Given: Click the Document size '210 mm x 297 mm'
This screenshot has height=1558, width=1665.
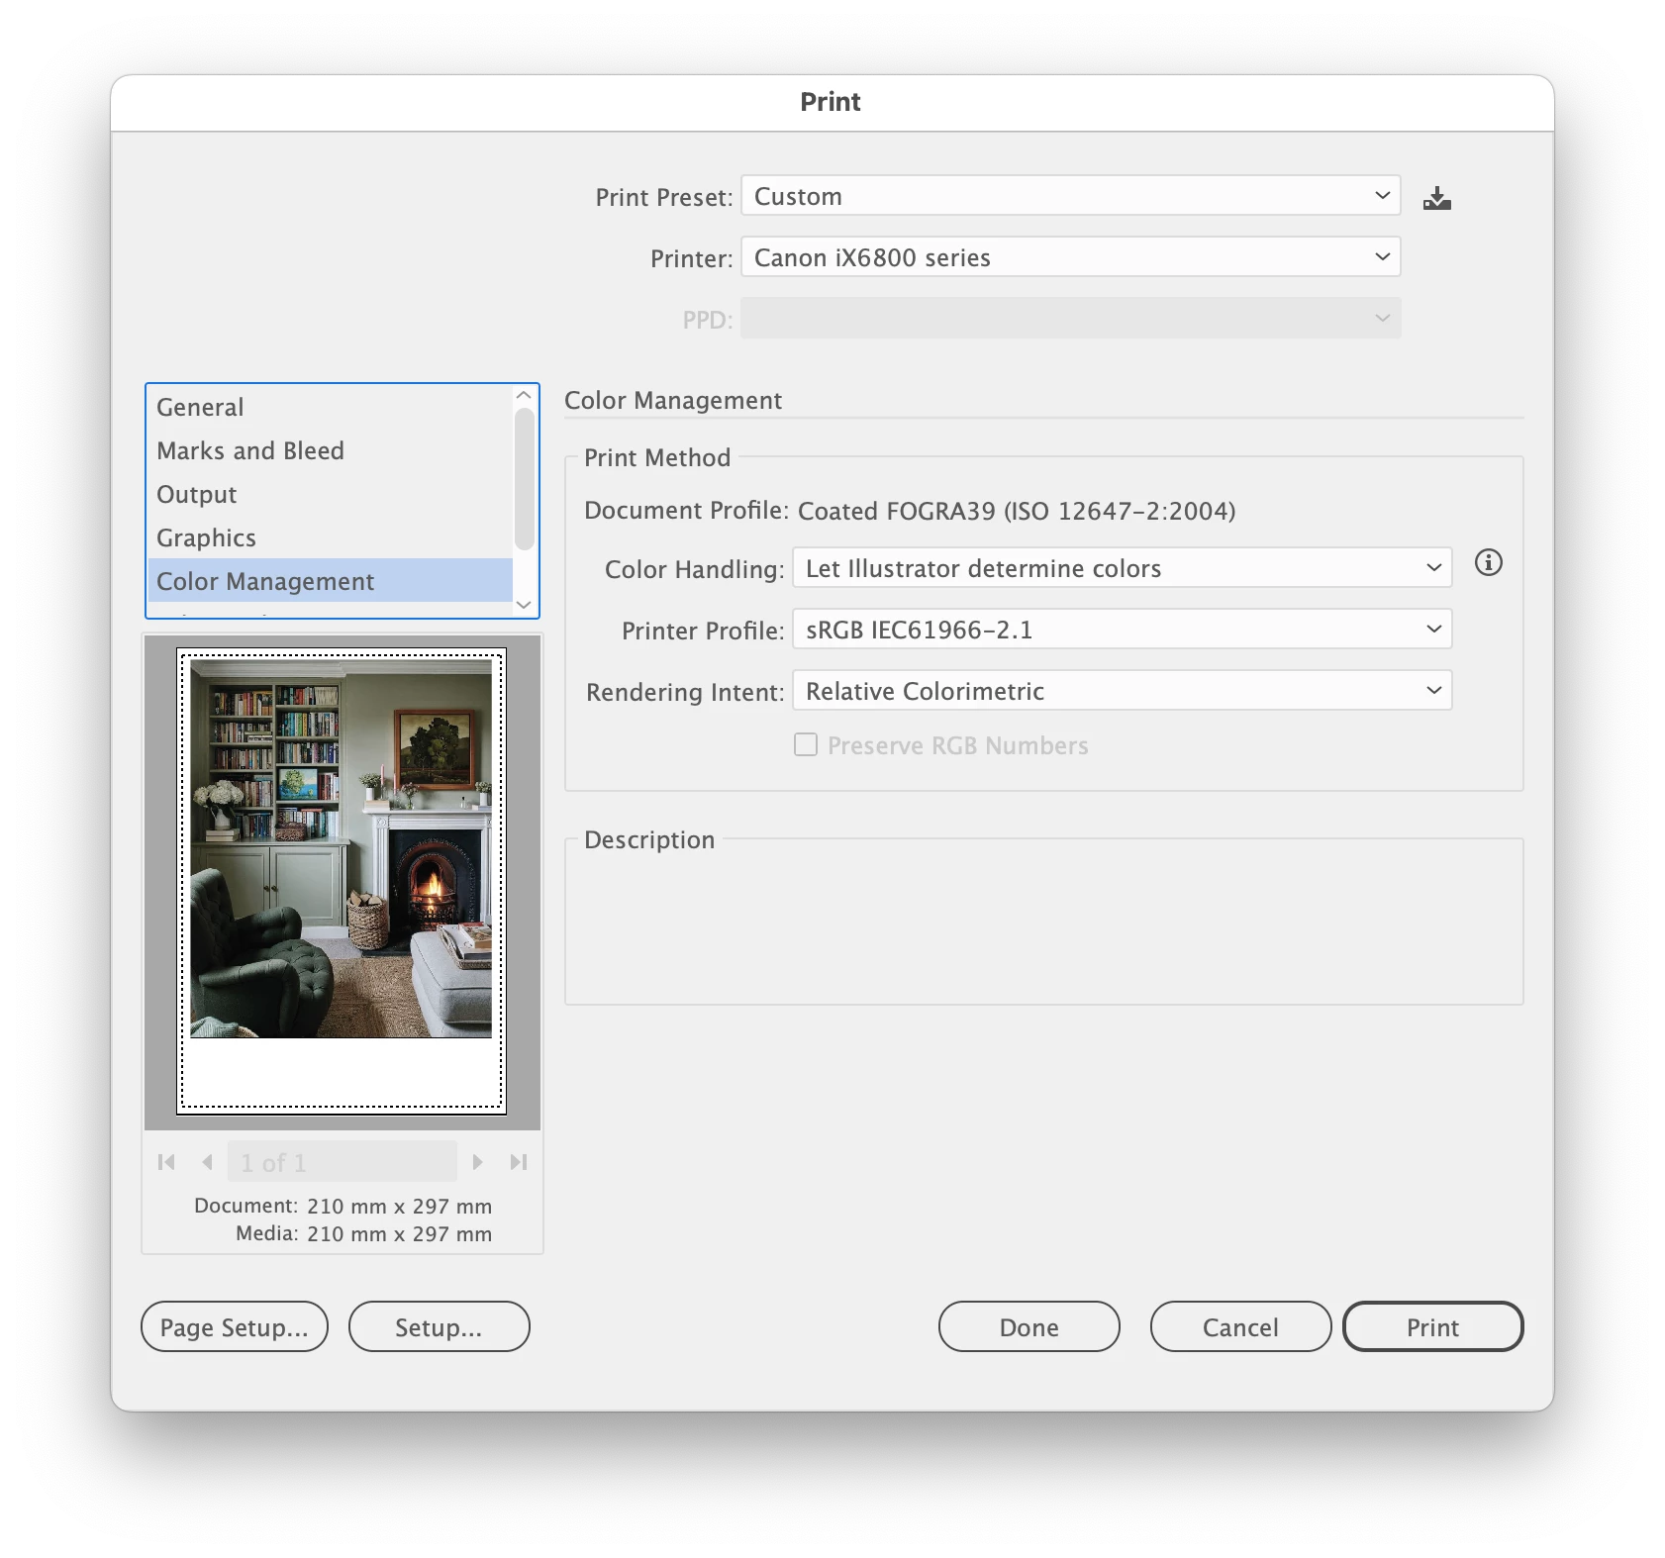Looking at the screenshot, I should [x=399, y=1206].
